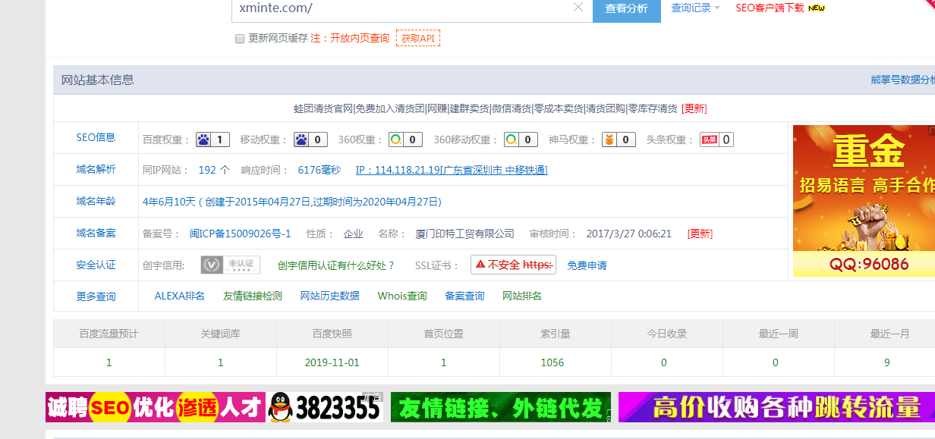Click the 免费申请 SSL link
Viewport: 935px width, 439px height.
click(x=587, y=265)
